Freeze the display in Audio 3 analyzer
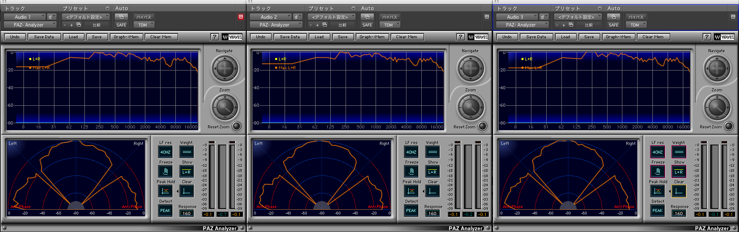Screen dimensions: 739x232 click(658, 171)
